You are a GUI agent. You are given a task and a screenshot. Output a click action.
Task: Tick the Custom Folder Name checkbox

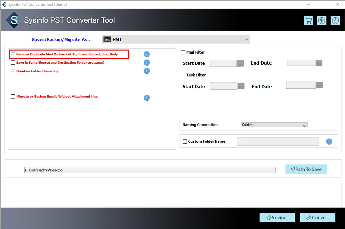pos(185,141)
